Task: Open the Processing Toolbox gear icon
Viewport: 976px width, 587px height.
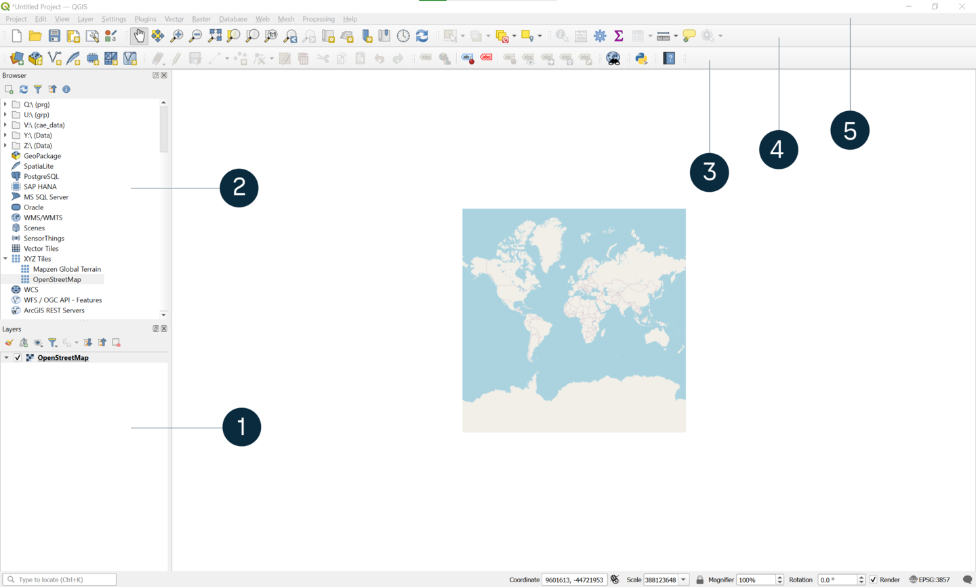Action: click(600, 36)
